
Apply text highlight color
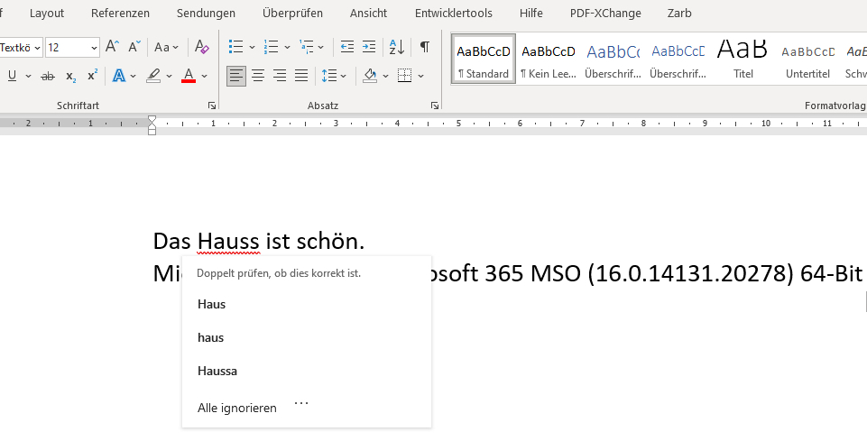pyautogui.click(x=153, y=77)
